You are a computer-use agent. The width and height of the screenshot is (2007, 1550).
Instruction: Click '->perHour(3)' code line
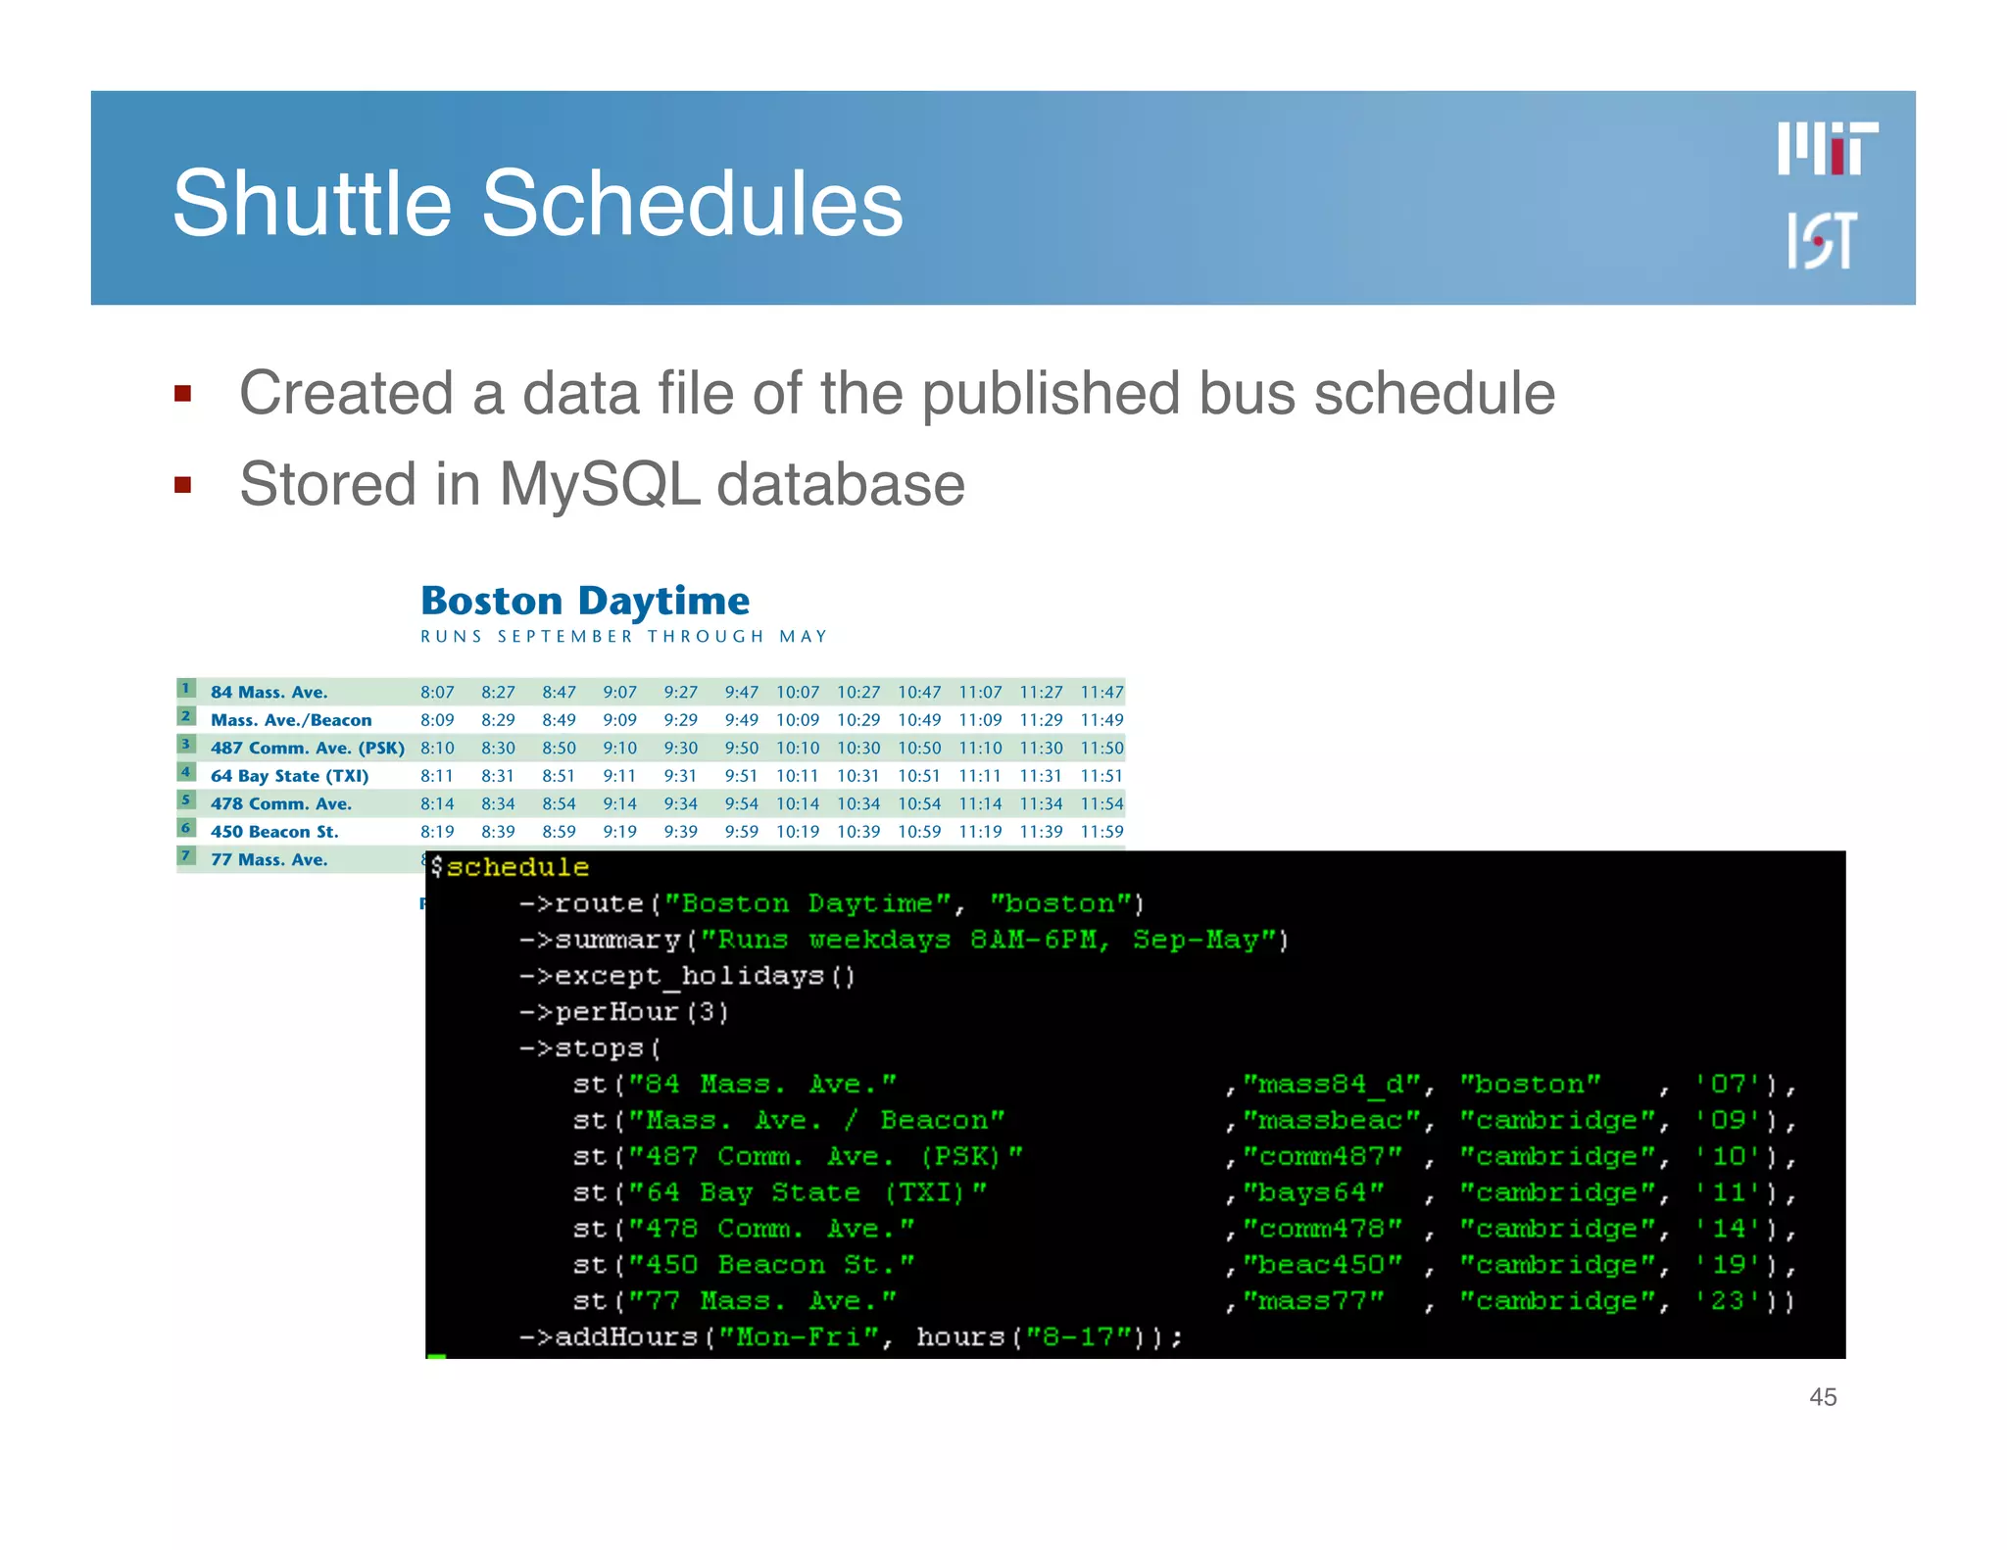coord(624,1012)
